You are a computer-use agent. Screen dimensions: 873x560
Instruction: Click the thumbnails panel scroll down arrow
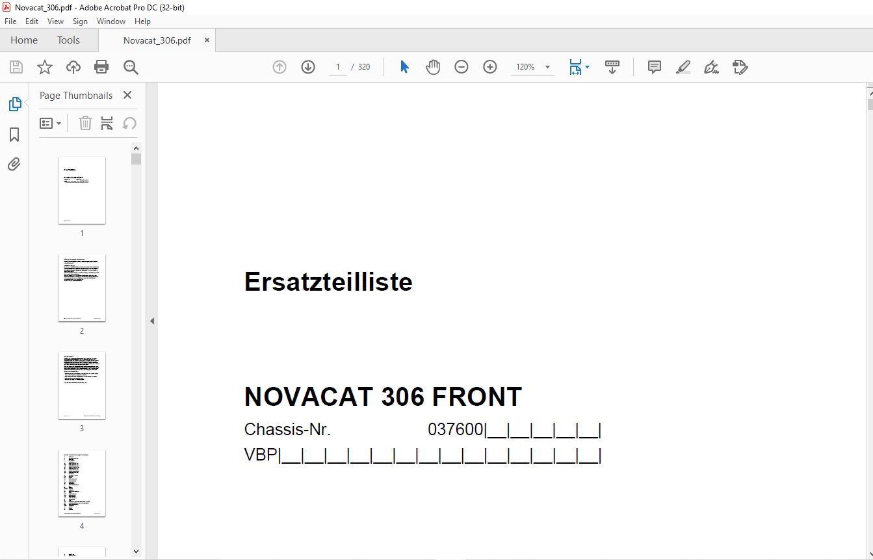[136, 552]
